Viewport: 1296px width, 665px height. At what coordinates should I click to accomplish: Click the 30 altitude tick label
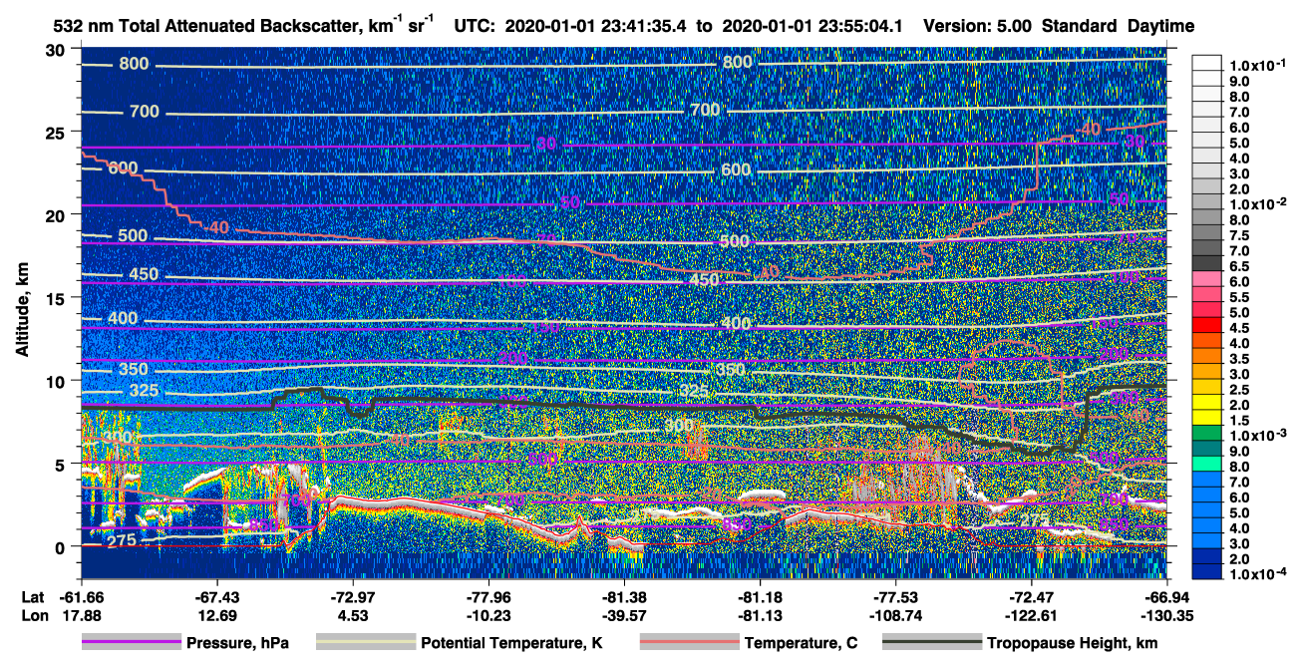[x=57, y=50]
